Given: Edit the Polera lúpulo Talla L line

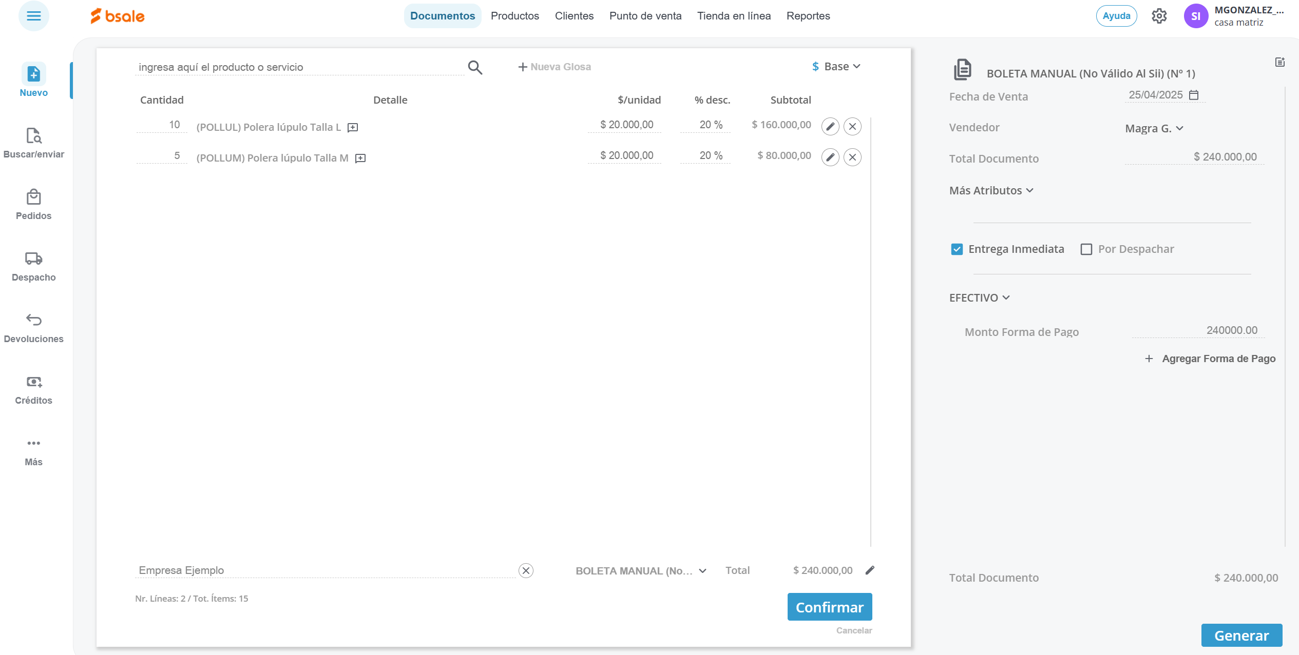Looking at the screenshot, I should 830,126.
